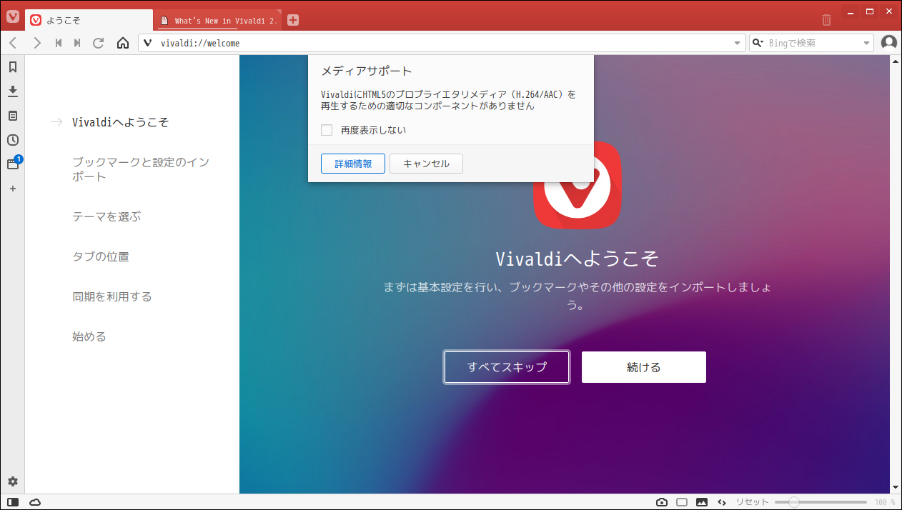The width and height of the screenshot is (902, 510).
Task: Click the Rewind history button
Action: pos(59,43)
